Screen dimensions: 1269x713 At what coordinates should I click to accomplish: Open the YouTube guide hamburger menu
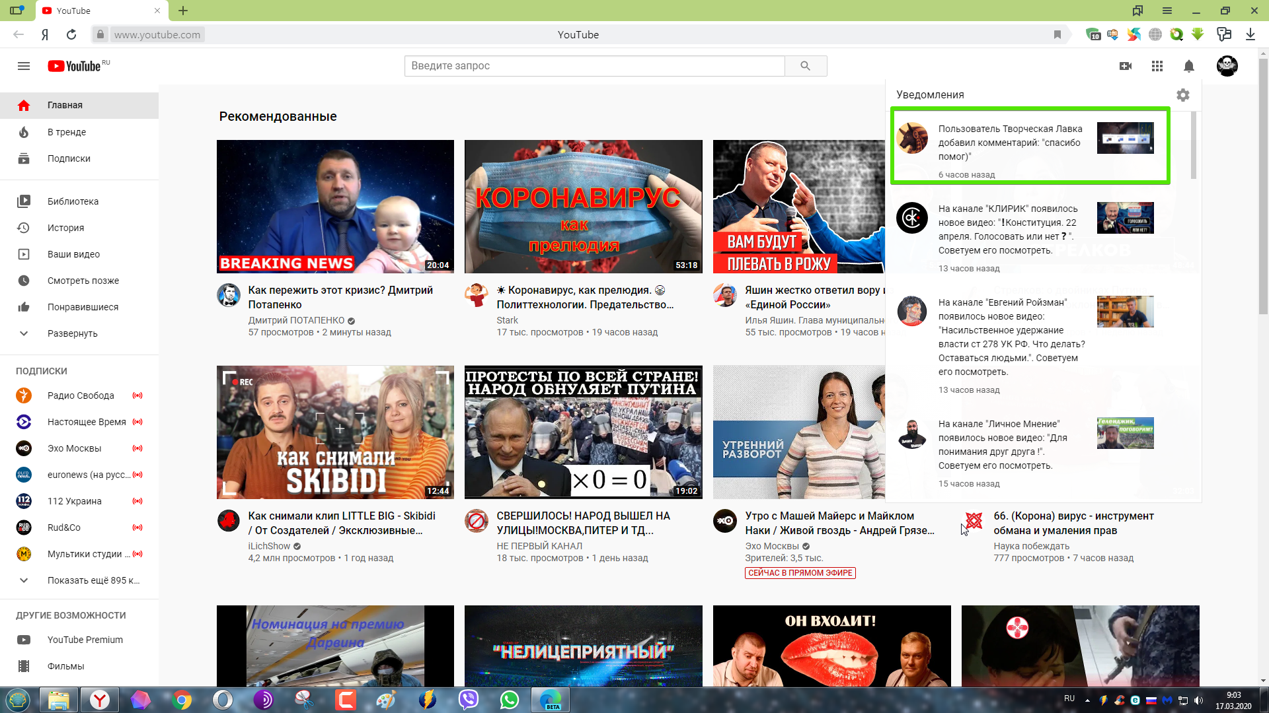[24, 66]
